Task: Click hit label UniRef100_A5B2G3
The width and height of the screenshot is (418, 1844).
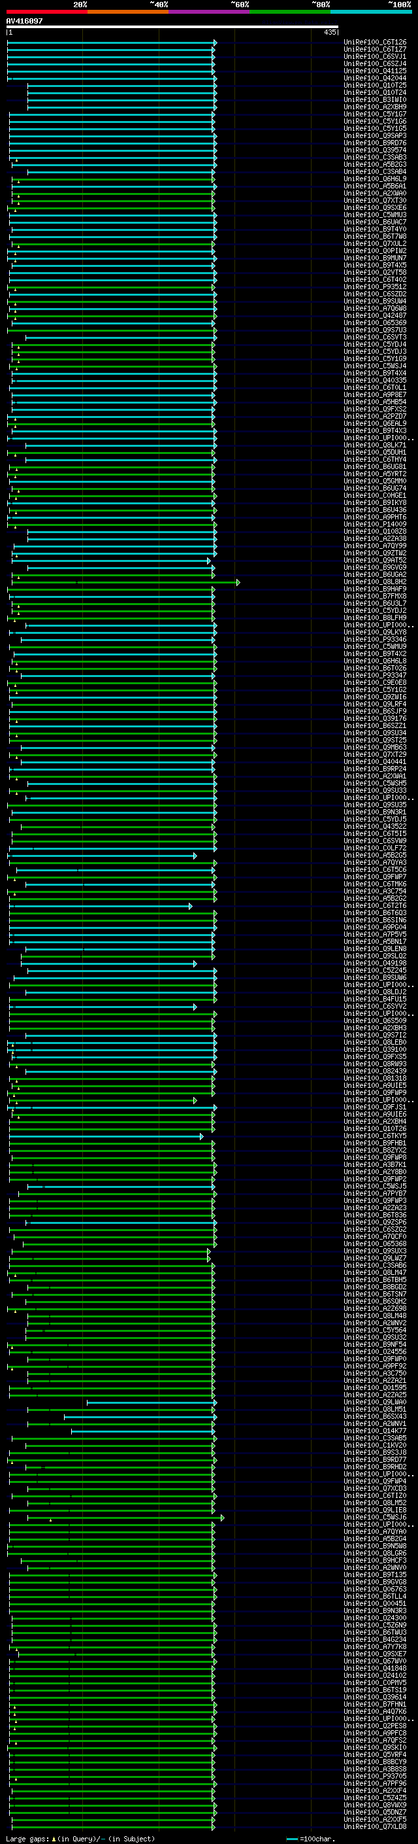Action: coord(375,164)
